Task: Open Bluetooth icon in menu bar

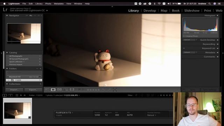Action: click(x=155, y=4)
